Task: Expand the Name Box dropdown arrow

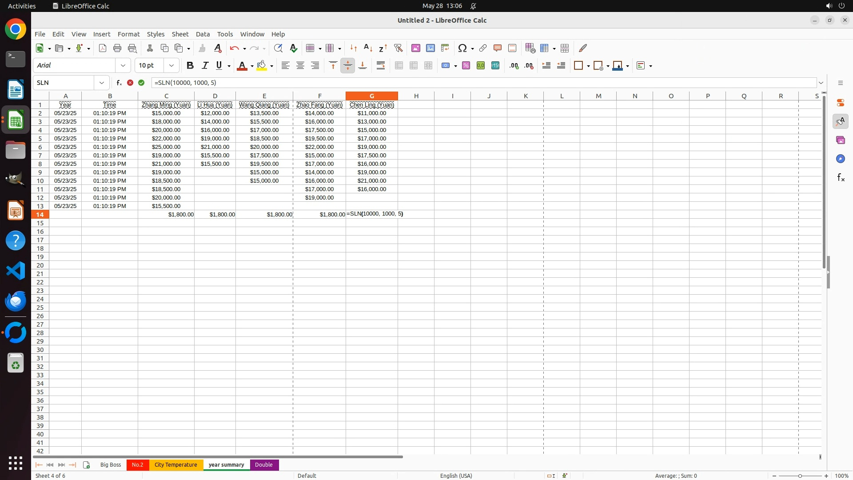Action: point(102,83)
